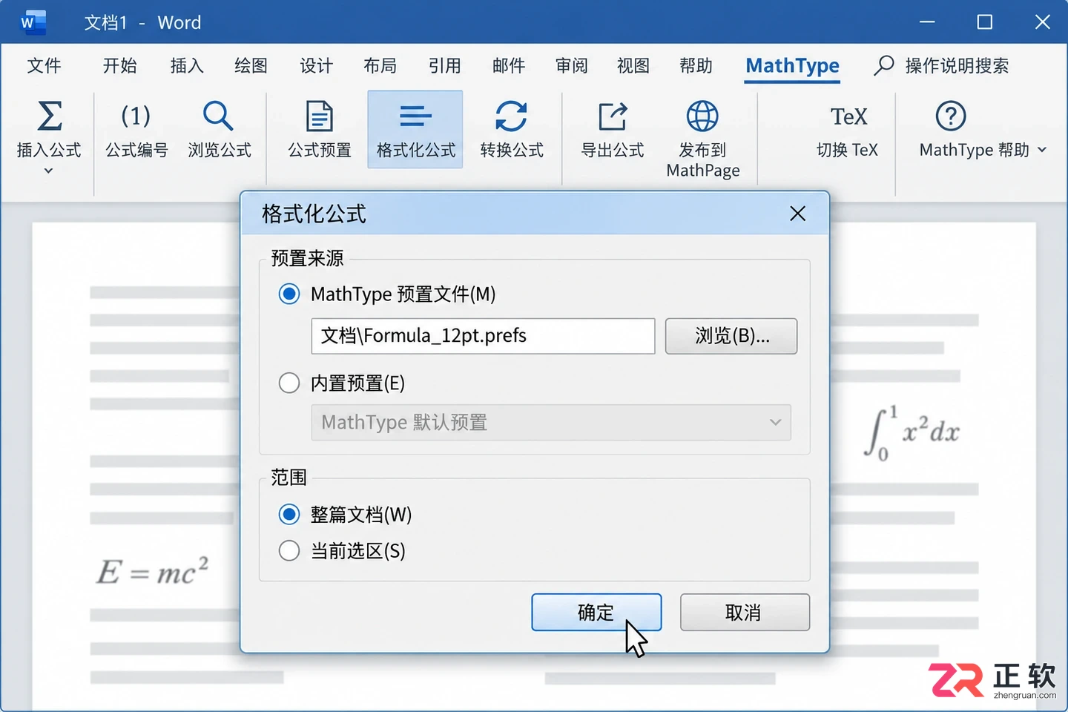
Task: Switch to the 开始 tab
Action: 119,65
